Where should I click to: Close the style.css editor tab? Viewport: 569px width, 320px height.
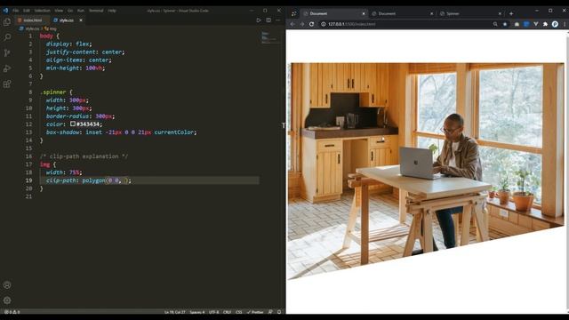[81, 20]
